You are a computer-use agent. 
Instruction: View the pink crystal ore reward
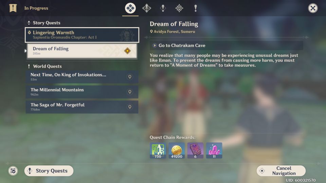click(x=214, y=150)
